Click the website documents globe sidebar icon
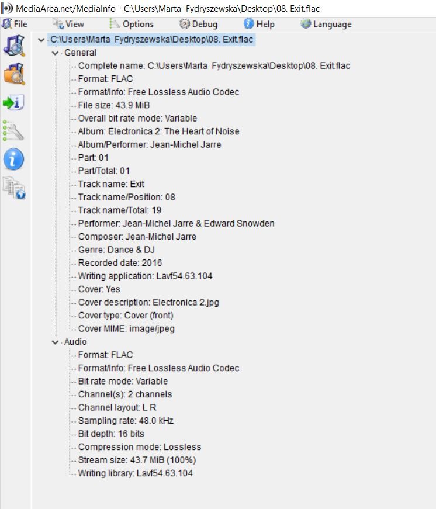436x509 pixels. click(14, 188)
